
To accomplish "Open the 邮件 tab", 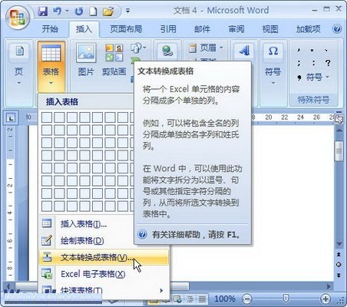I will tap(202, 29).
